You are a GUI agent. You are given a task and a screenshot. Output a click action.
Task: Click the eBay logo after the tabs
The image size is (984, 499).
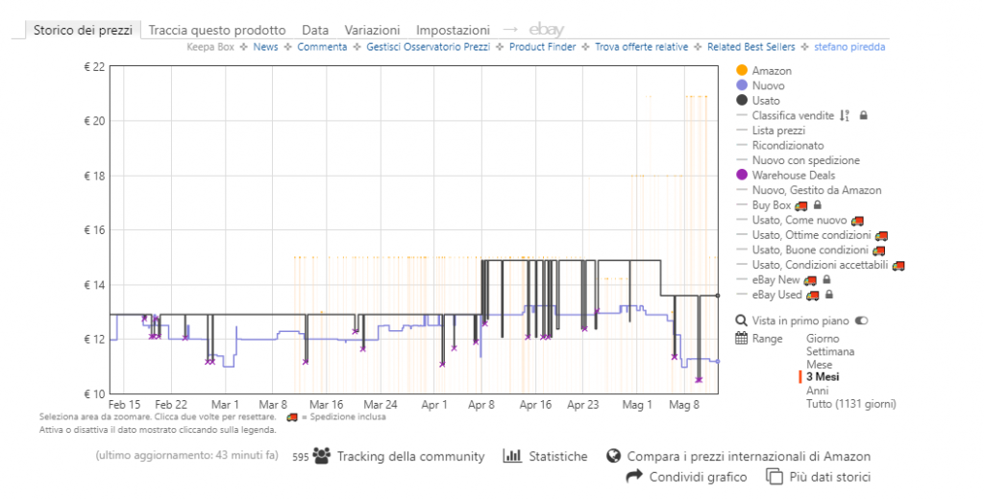[x=546, y=30]
